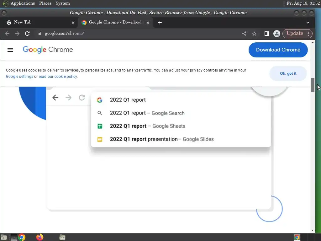Click the Google Chrome logo
Viewport: 321px width, 241px height.
click(48, 50)
